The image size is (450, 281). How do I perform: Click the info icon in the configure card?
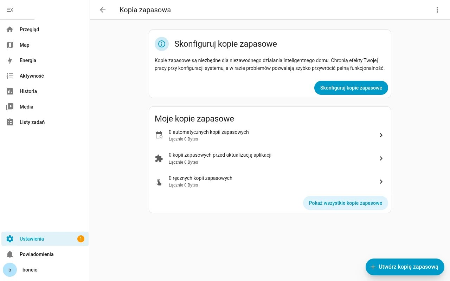(162, 44)
